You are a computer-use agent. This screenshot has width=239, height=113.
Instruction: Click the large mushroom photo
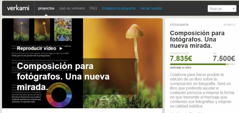(123, 63)
